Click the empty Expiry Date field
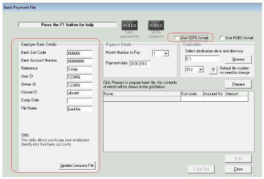This screenshot has width=264, height=179. pos(80,101)
